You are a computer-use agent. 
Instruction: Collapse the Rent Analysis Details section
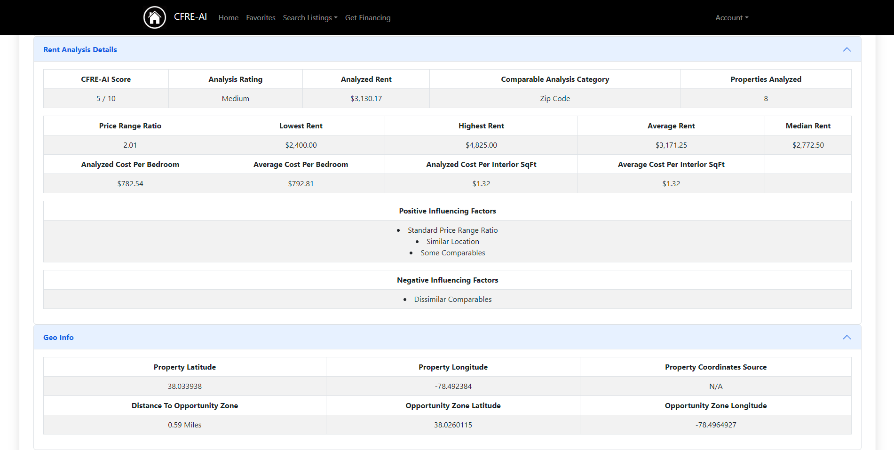847,49
